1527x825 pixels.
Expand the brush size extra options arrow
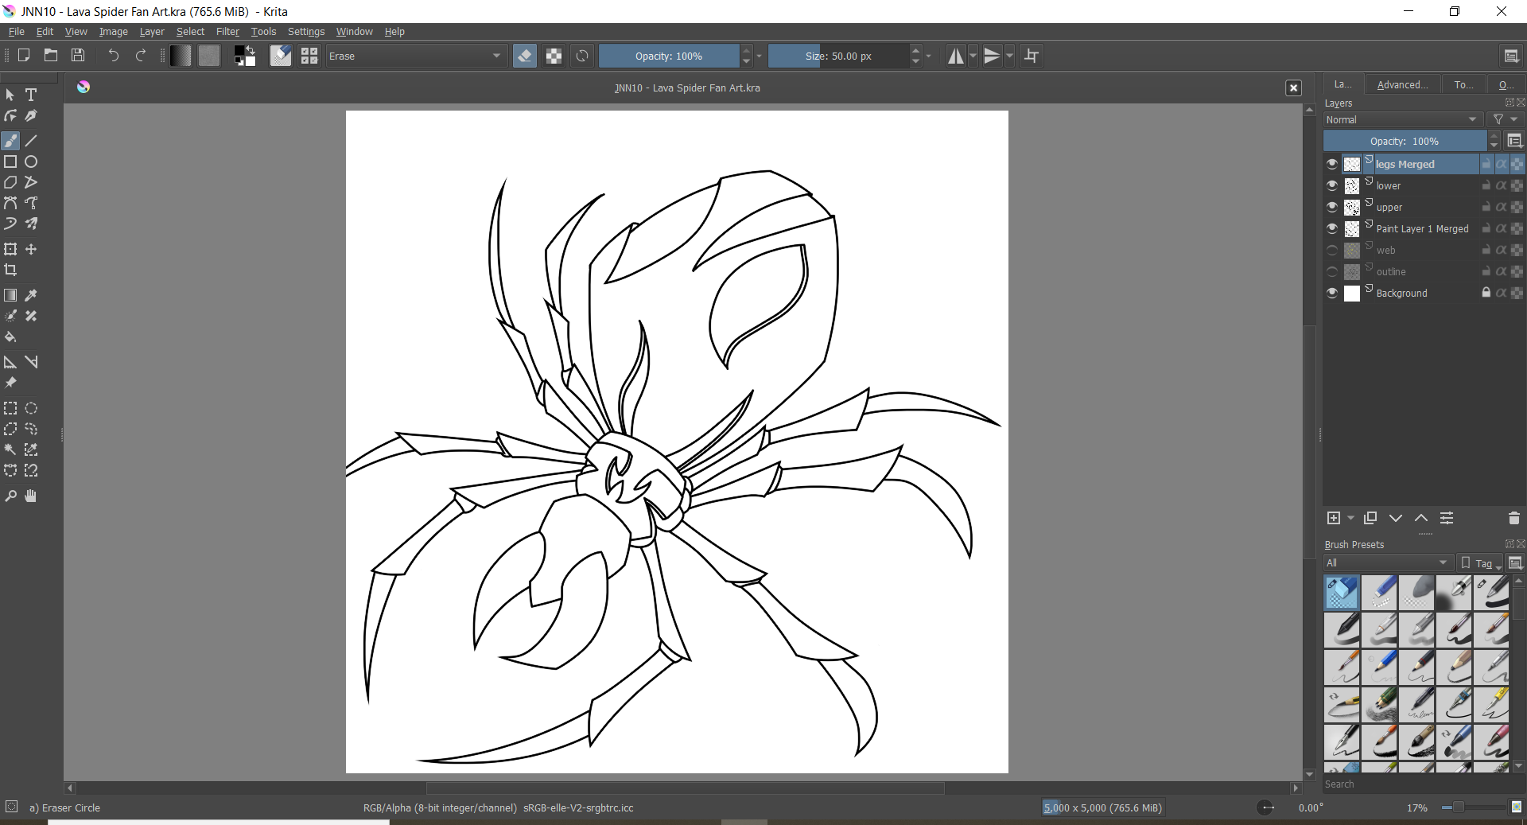928,56
